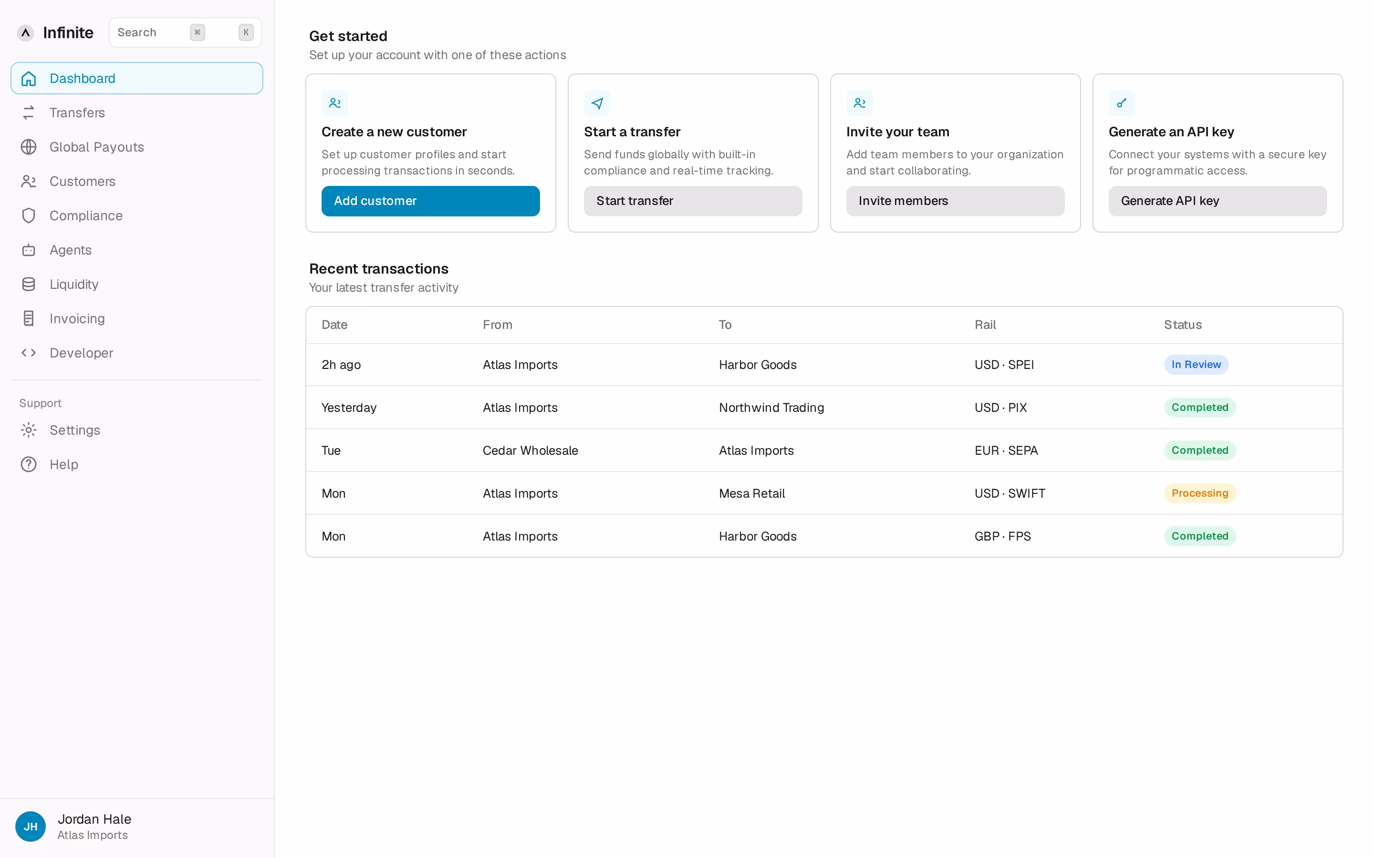Click Cedar Wholesale sender cell
1374x858 pixels.
point(531,450)
